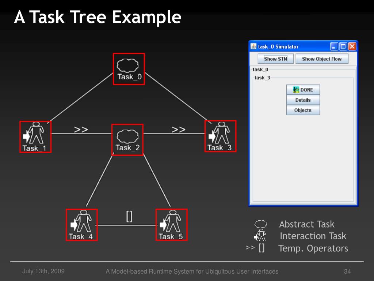Click the >> operator between Task_2 and Task_3
The image size is (374, 281).
coord(178,130)
